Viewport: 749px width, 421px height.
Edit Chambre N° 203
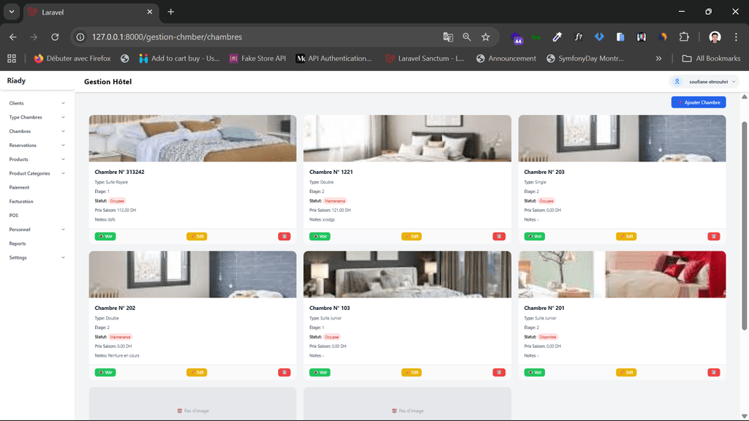[x=626, y=236]
